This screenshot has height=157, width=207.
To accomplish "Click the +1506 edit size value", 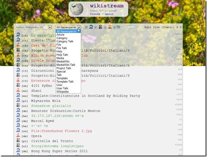I will [x=178, y=145].
